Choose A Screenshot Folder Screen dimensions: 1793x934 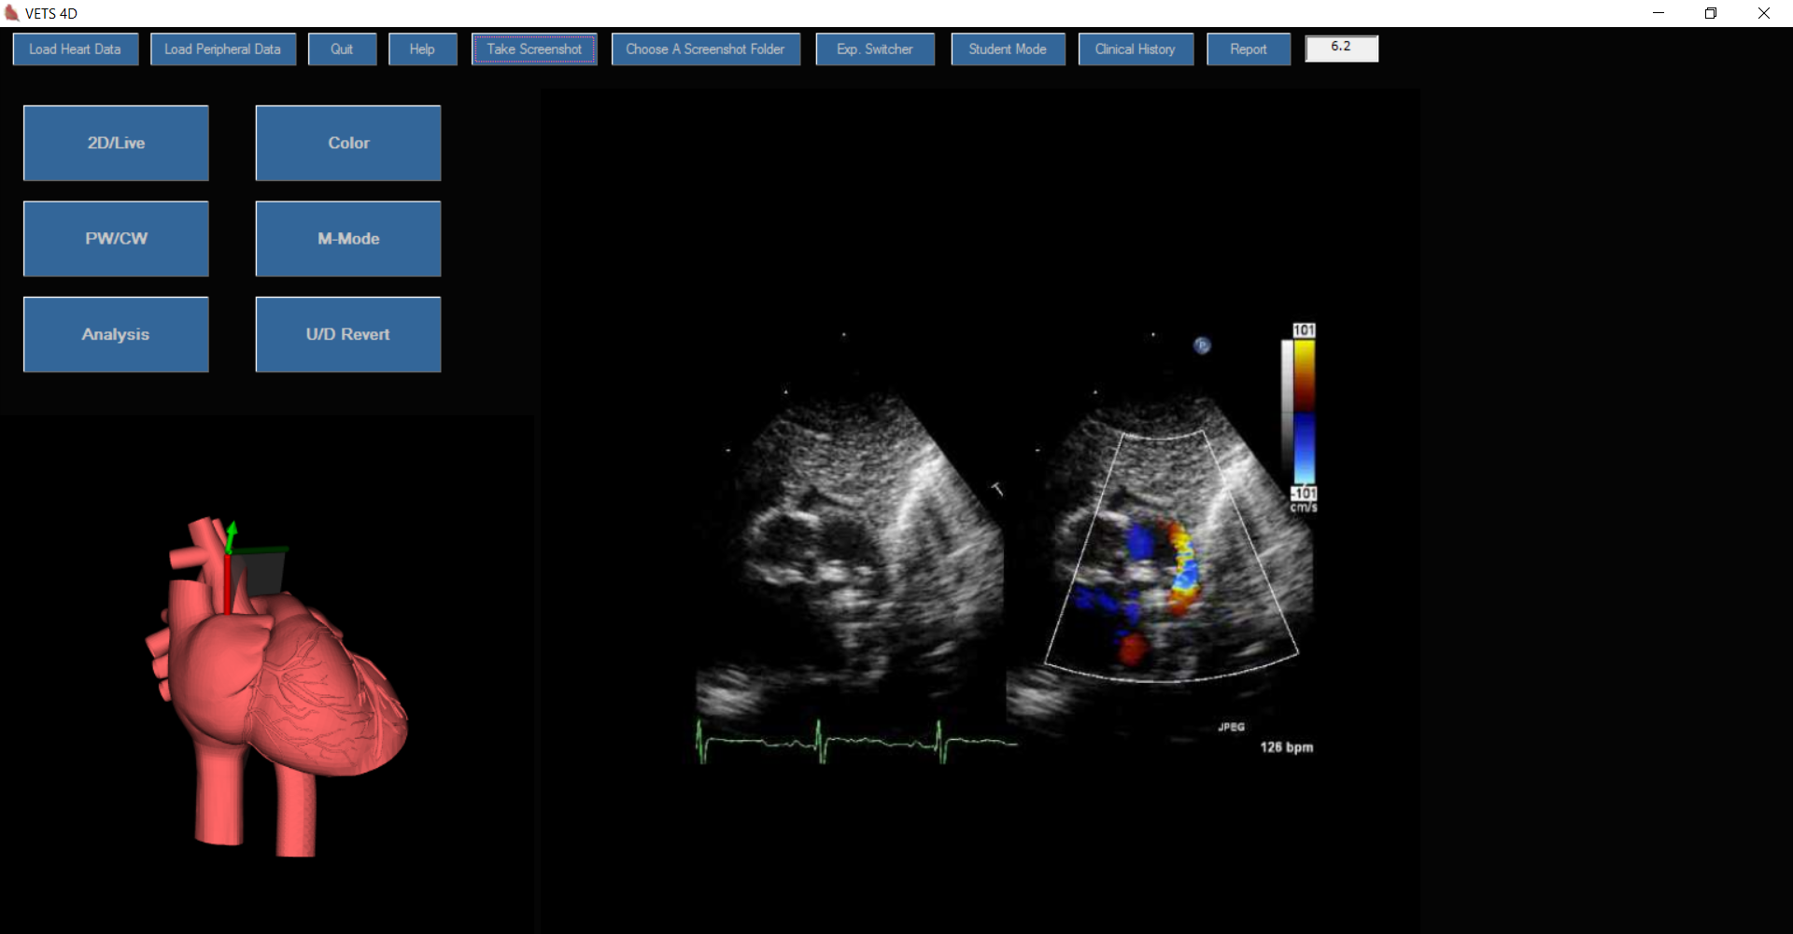tap(706, 49)
